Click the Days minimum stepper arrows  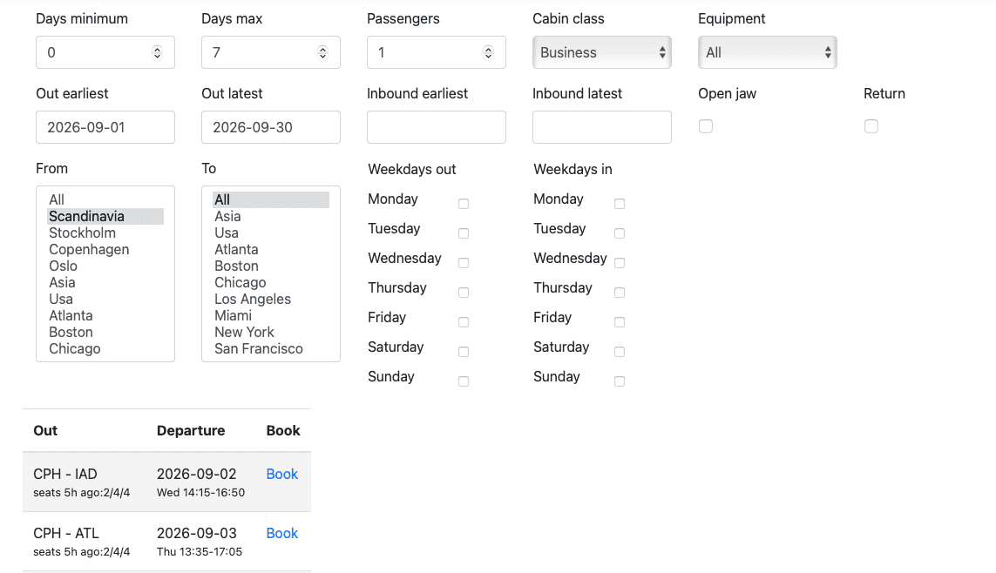(157, 52)
